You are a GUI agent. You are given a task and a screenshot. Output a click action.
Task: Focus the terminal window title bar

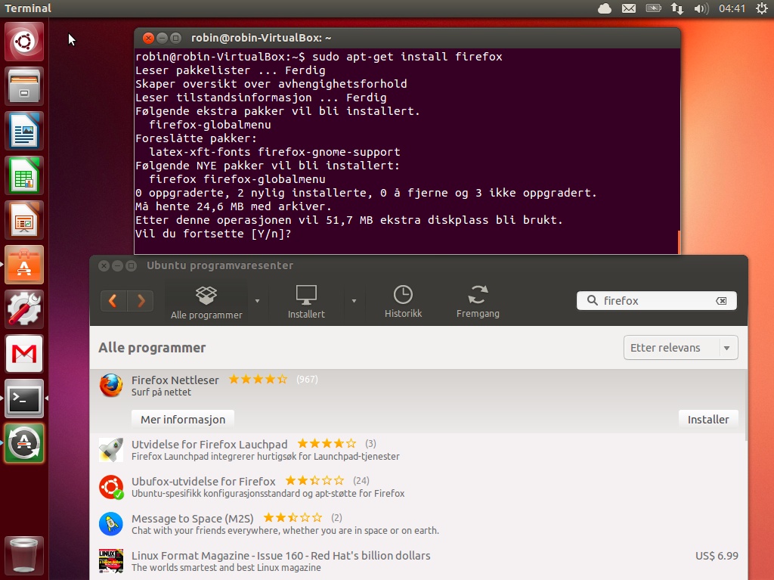pyautogui.click(x=407, y=38)
